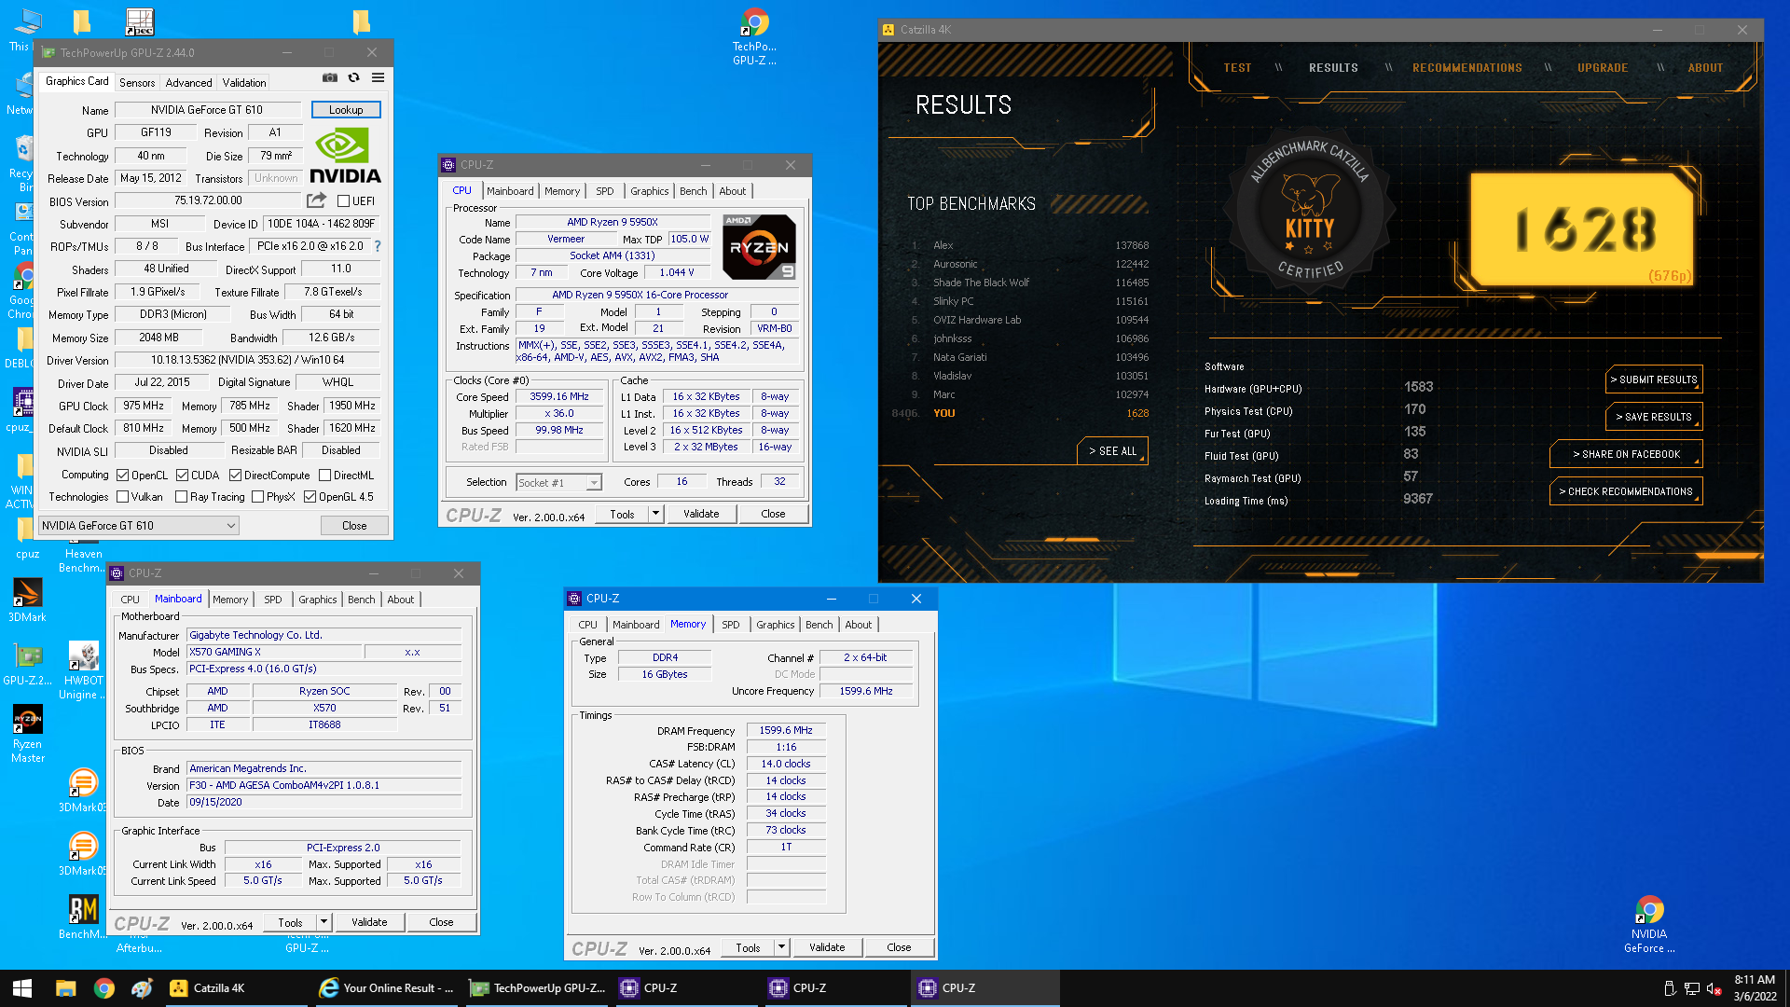Click the clock and date in the taskbar
Viewport: 1790px width, 1007px height.
(1755, 988)
